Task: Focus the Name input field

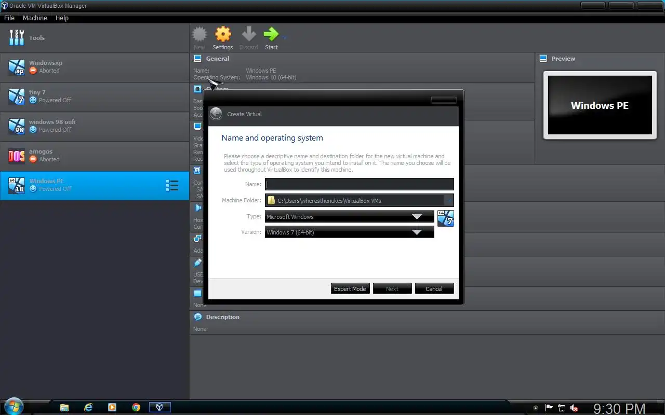Action: pos(360,184)
